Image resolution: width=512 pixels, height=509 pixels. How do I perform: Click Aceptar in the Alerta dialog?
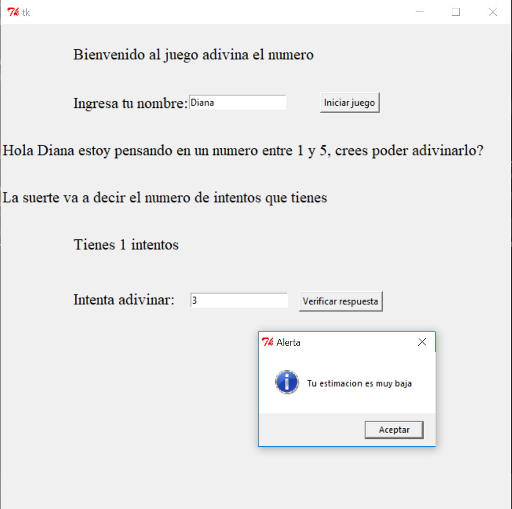[x=394, y=429]
